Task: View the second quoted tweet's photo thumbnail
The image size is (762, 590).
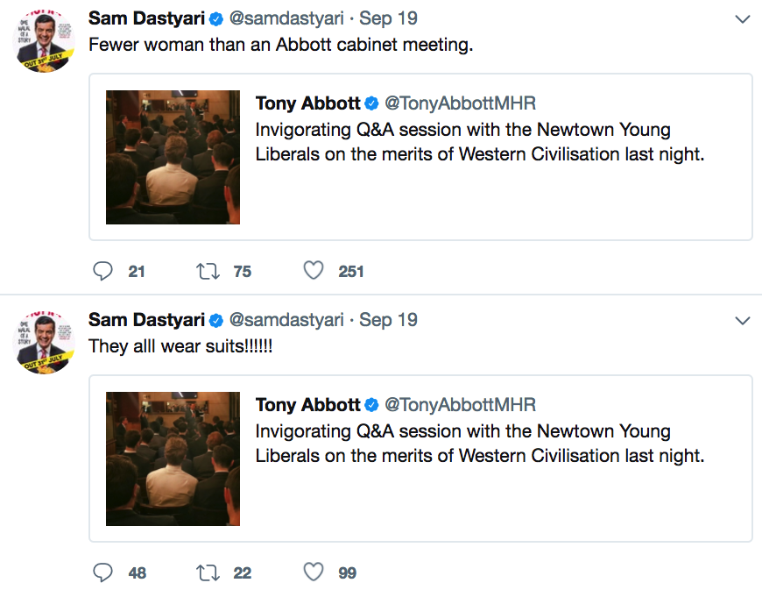Action: pyautogui.click(x=173, y=458)
